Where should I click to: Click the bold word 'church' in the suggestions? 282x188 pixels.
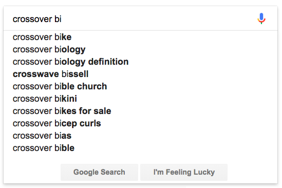92,86
